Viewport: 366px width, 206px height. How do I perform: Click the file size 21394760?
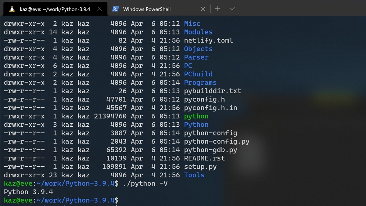point(110,116)
